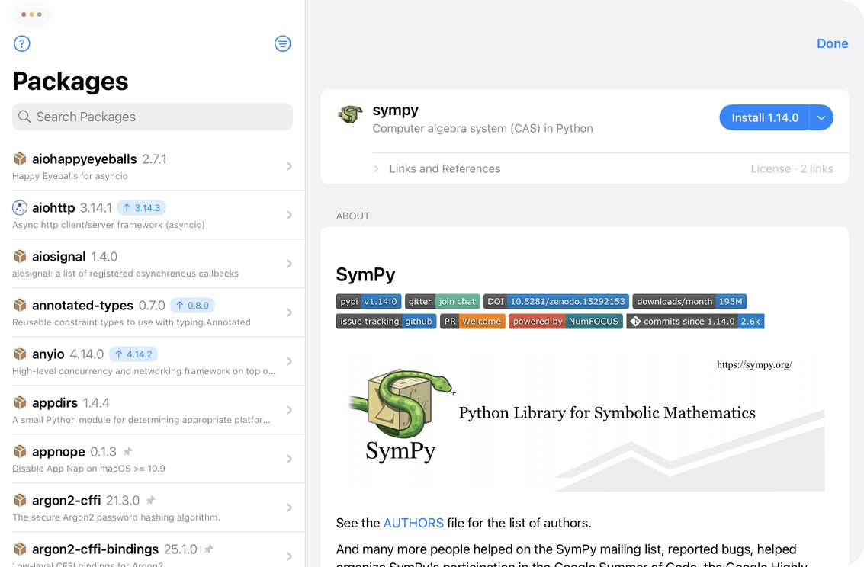This screenshot has width=864, height=567.
Task: Click the argon2-cffi-bindings package box icon
Action: click(20, 549)
